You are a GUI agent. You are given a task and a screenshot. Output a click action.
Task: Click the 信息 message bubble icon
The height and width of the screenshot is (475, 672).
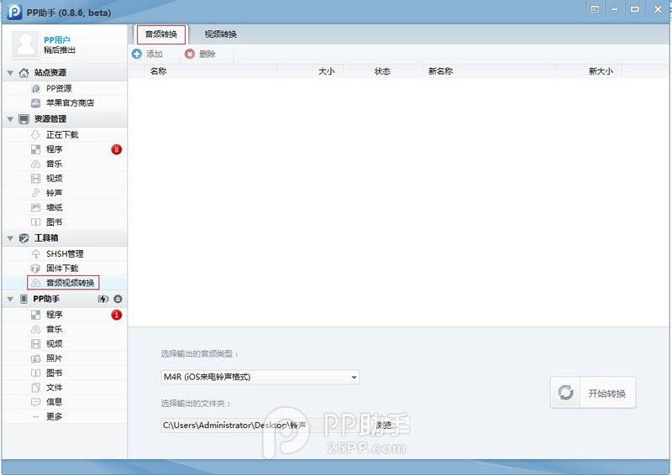pos(36,402)
